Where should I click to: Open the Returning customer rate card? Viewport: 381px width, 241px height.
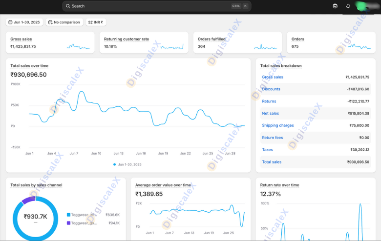tap(144, 42)
